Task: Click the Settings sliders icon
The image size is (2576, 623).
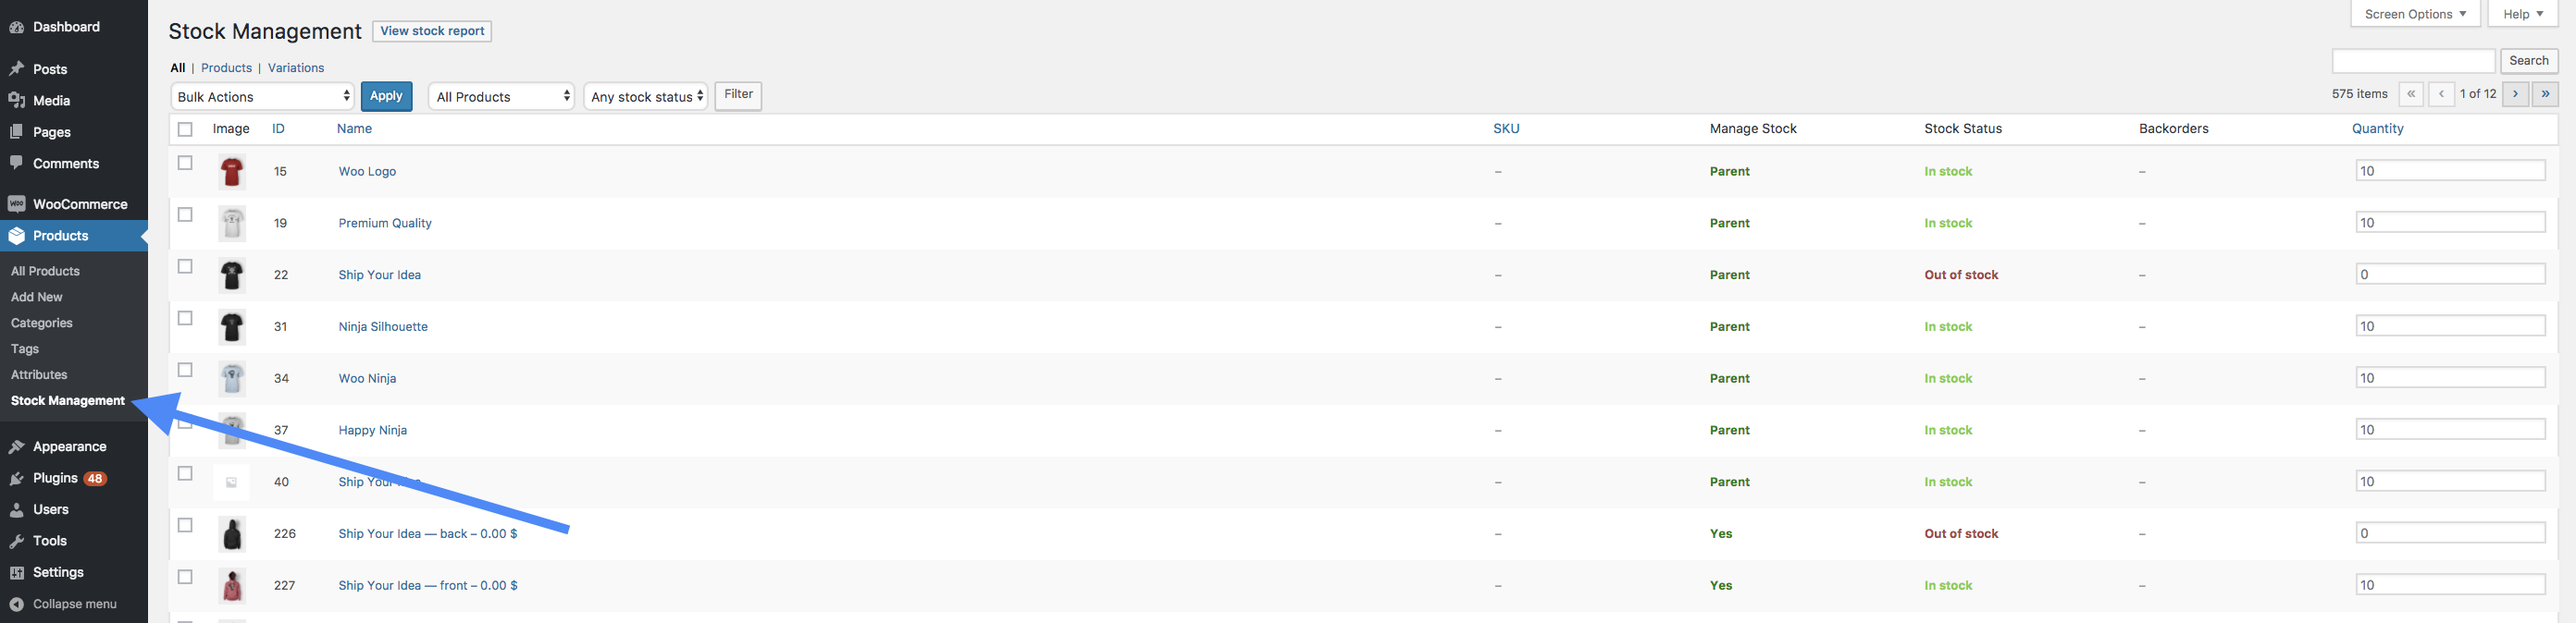Action: 17,572
